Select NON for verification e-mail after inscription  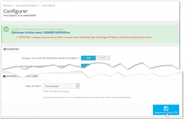(103, 58)
